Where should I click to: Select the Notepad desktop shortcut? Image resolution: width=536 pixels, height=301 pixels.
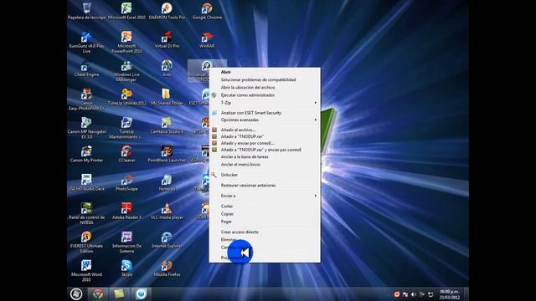[167, 183]
